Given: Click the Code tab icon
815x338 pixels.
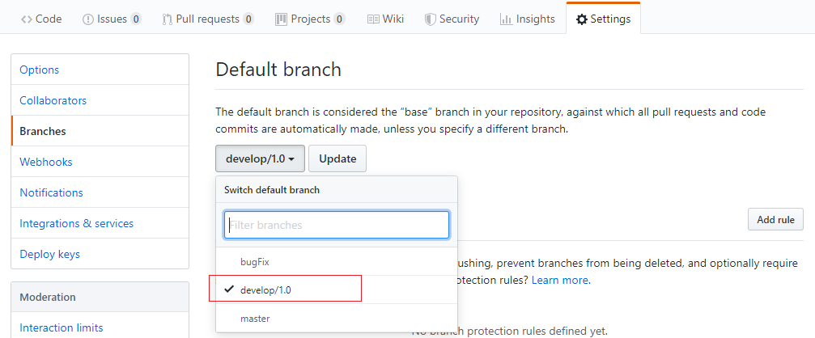Looking at the screenshot, I should click(27, 19).
